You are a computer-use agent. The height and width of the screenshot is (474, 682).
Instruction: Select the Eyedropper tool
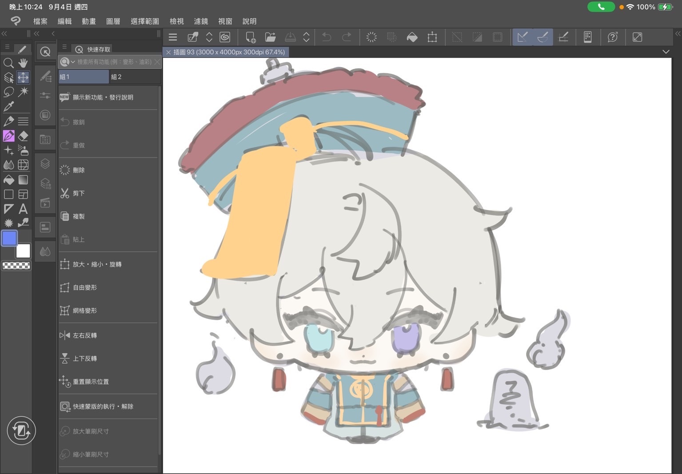coord(8,107)
